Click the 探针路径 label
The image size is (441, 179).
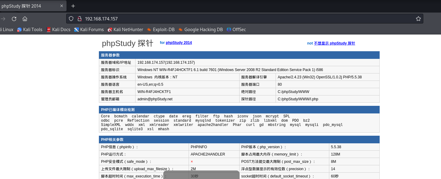(248, 99)
